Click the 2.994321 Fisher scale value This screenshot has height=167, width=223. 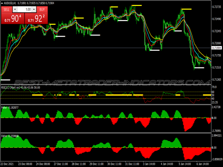(217, 135)
